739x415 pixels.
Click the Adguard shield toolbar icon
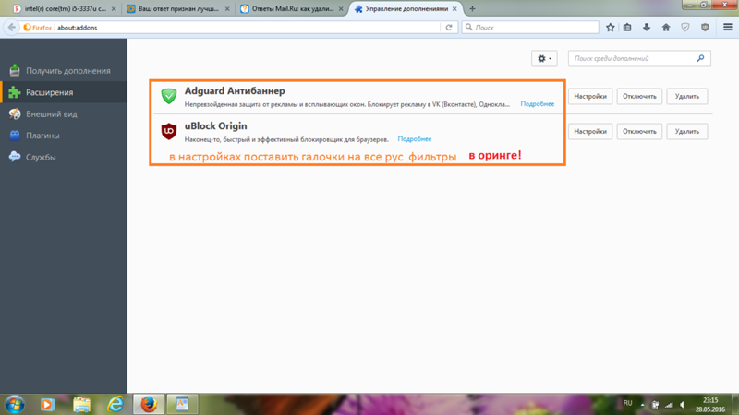tap(685, 28)
